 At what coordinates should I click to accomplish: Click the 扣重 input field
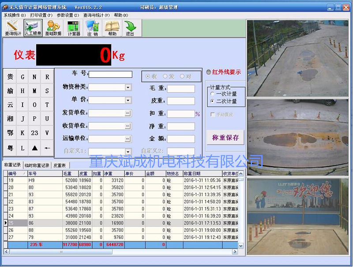[x=181, y=114]
